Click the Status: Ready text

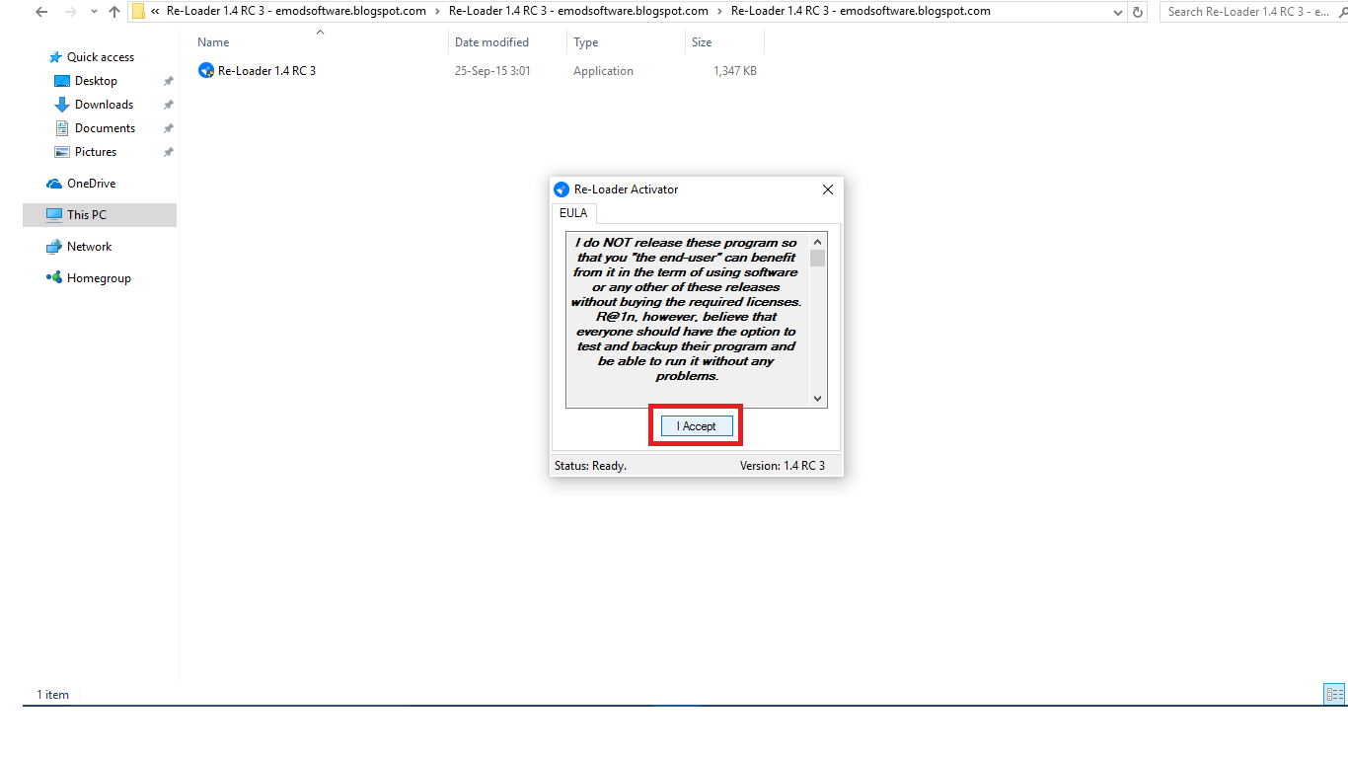(x=590, y=466)
